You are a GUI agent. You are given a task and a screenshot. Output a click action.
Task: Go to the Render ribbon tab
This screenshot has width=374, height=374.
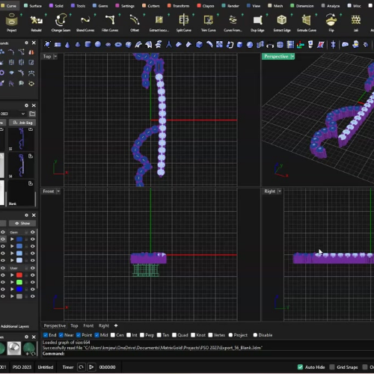230,6
